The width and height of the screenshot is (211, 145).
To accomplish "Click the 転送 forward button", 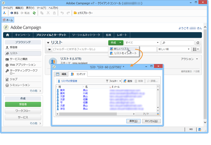I will (25, 13).
